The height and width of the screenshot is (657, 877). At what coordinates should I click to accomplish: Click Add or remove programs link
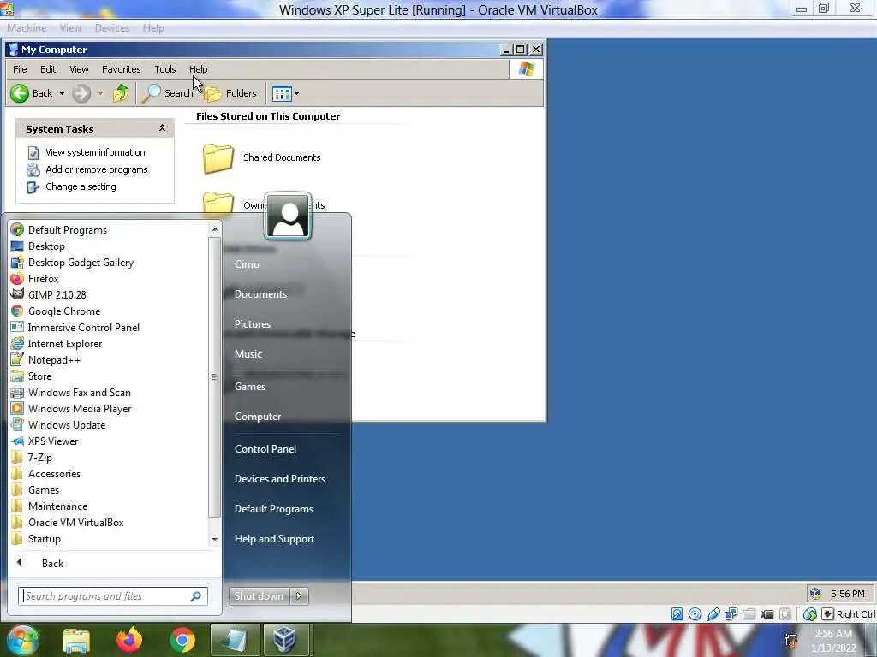click(x=96, y=169)
